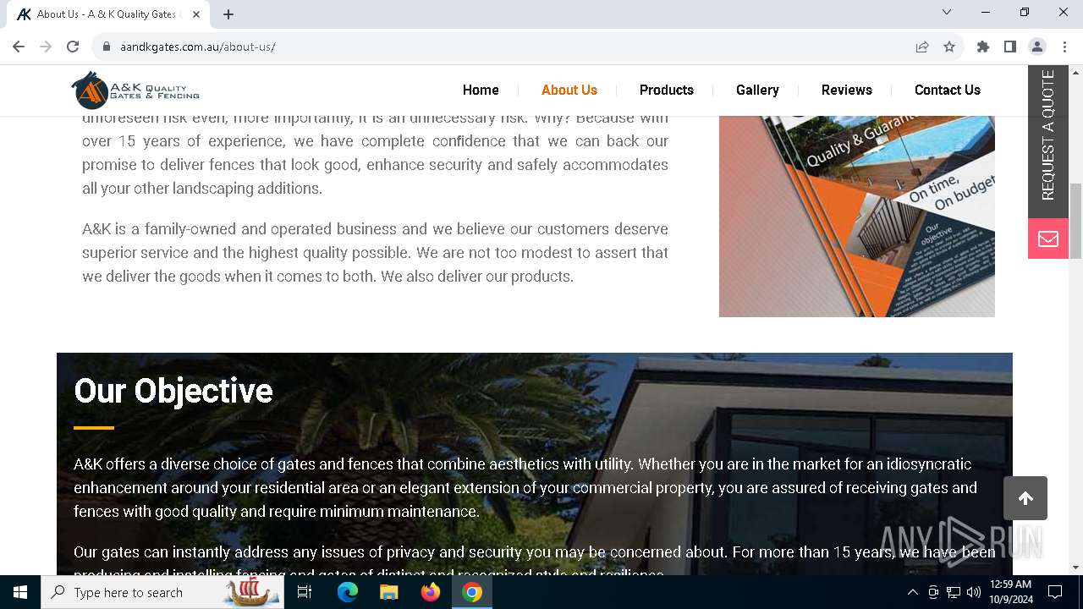Open Task View on the taskbar
This screenshot has width=1083, height=609.
[305, 592]
